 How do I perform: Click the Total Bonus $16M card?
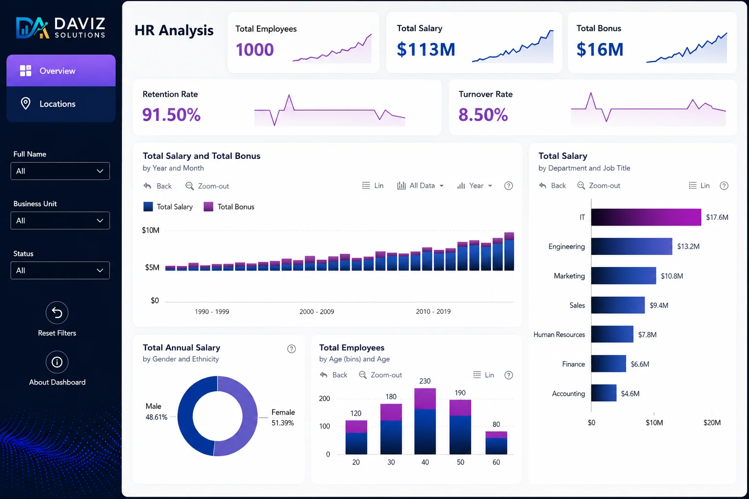tap(652, 42)
